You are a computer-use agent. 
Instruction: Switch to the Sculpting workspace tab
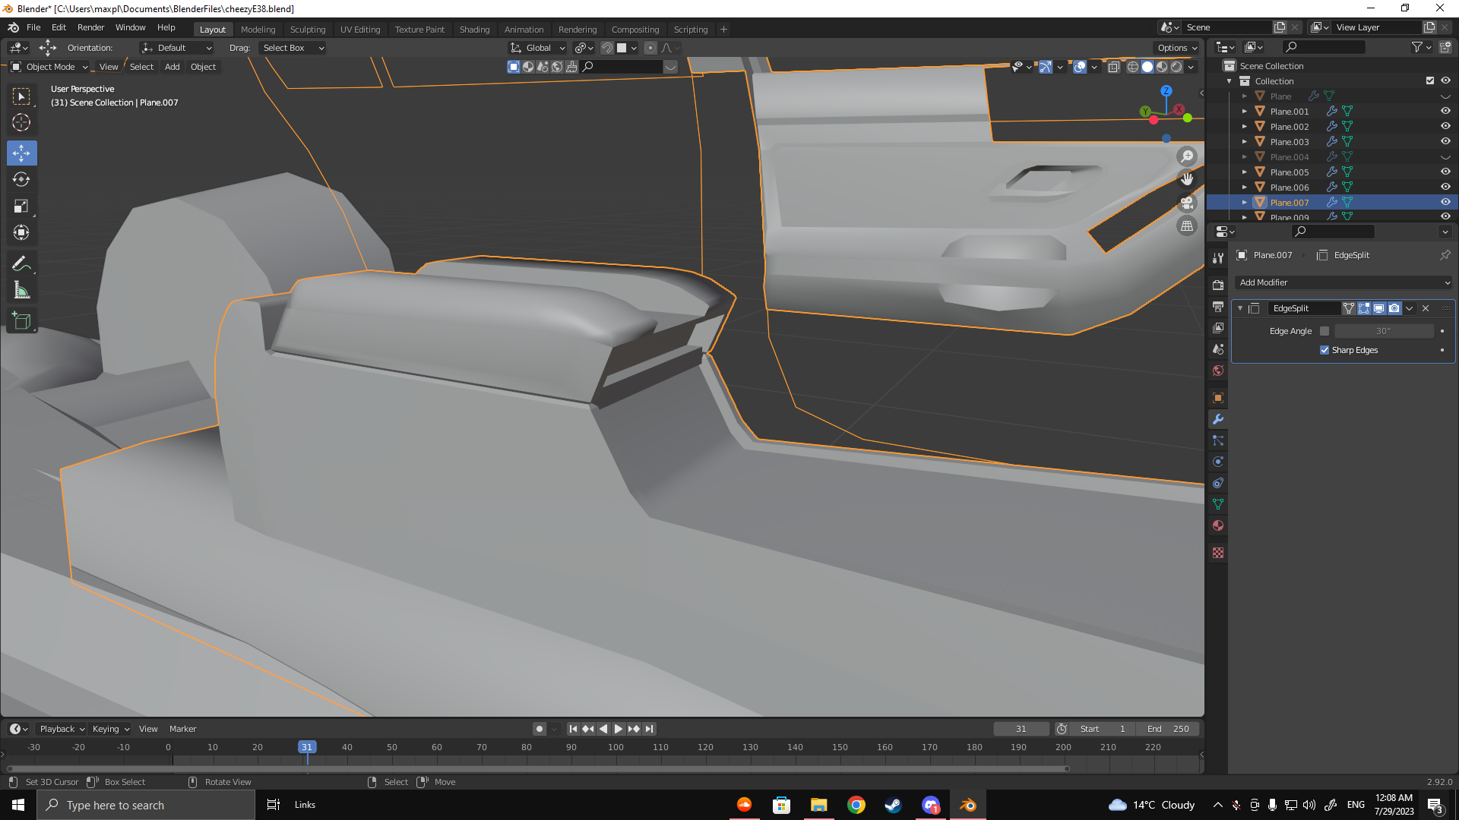point(307,29)
